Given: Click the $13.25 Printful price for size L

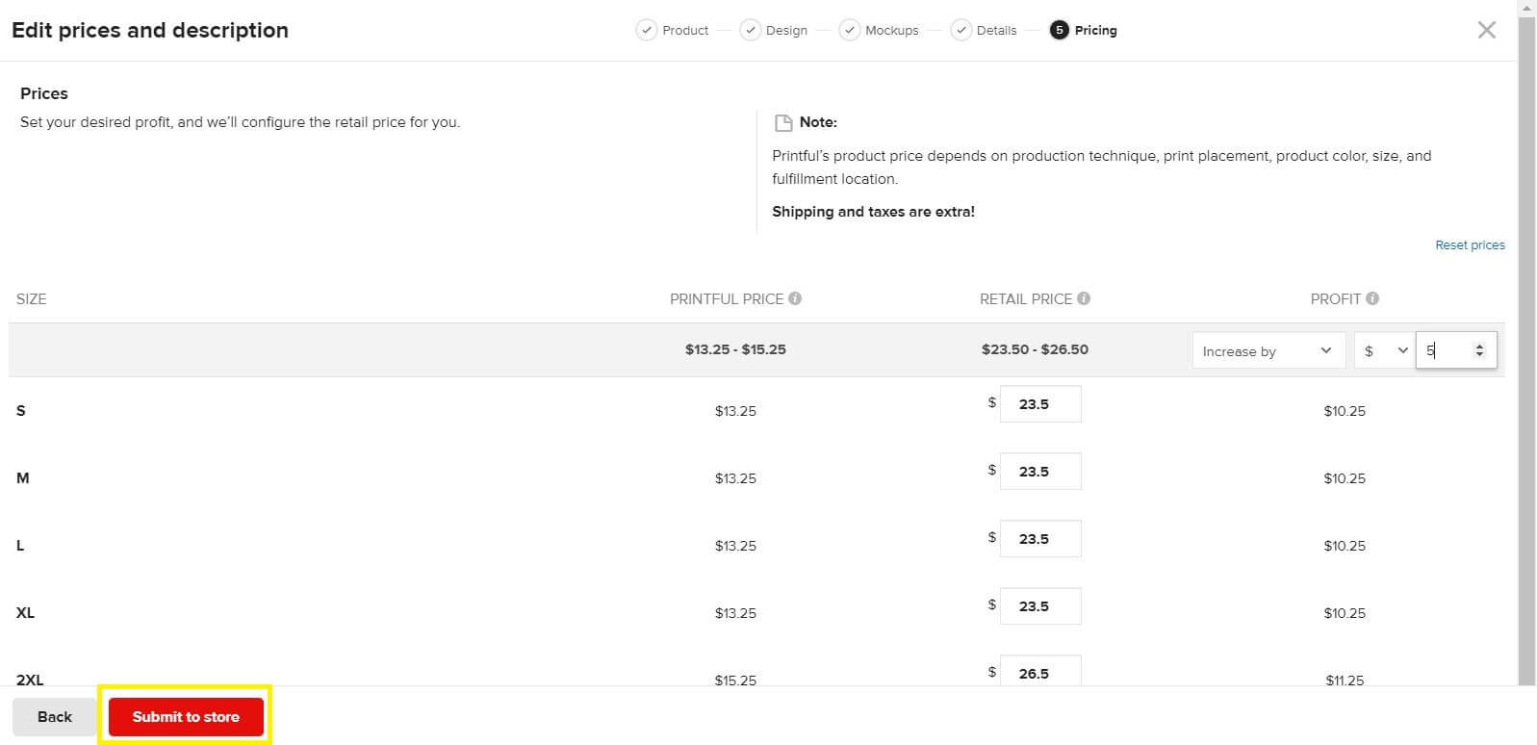Looking at the screenshot, I should (x=735, y=546).
